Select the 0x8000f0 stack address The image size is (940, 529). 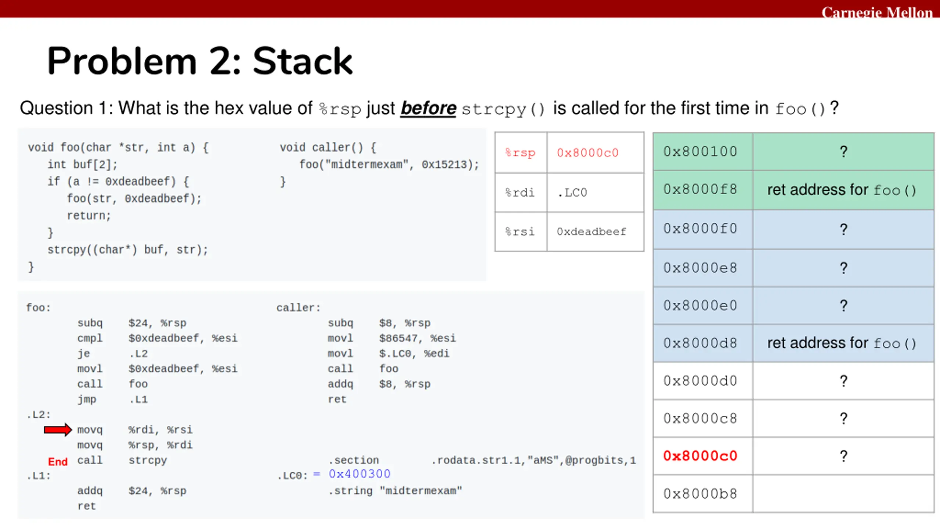(700, 228)
